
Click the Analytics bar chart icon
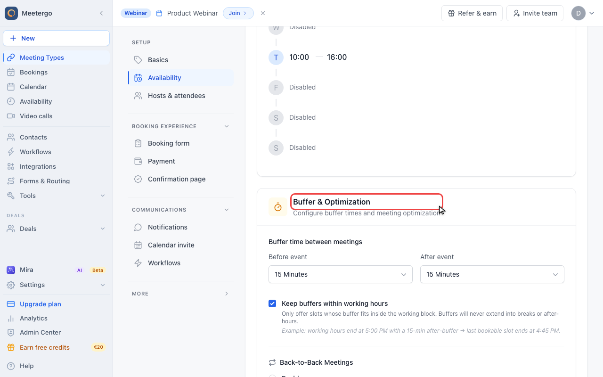[11, 319]
